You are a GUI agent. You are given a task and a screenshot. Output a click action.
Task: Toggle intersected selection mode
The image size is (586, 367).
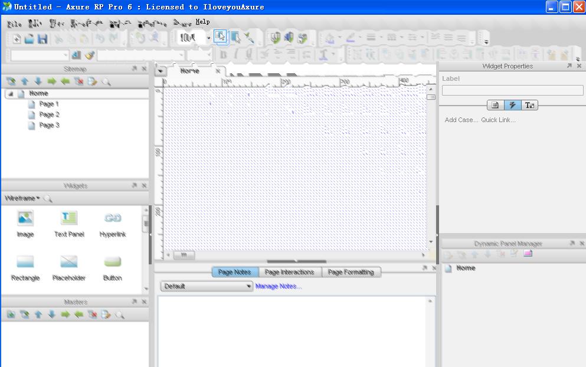click(220, 37)
